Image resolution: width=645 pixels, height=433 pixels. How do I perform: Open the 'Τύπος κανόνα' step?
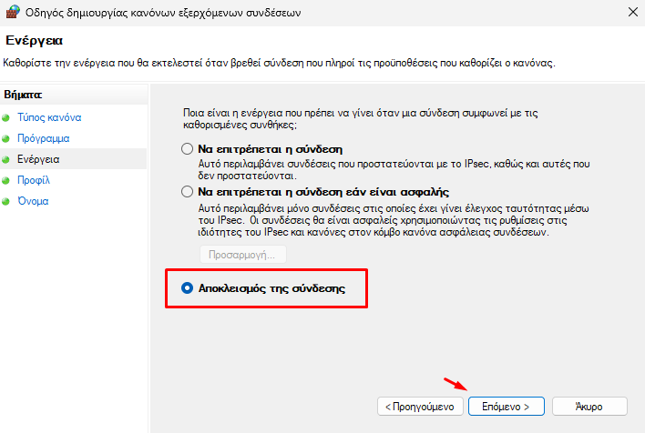click(49, 117)
